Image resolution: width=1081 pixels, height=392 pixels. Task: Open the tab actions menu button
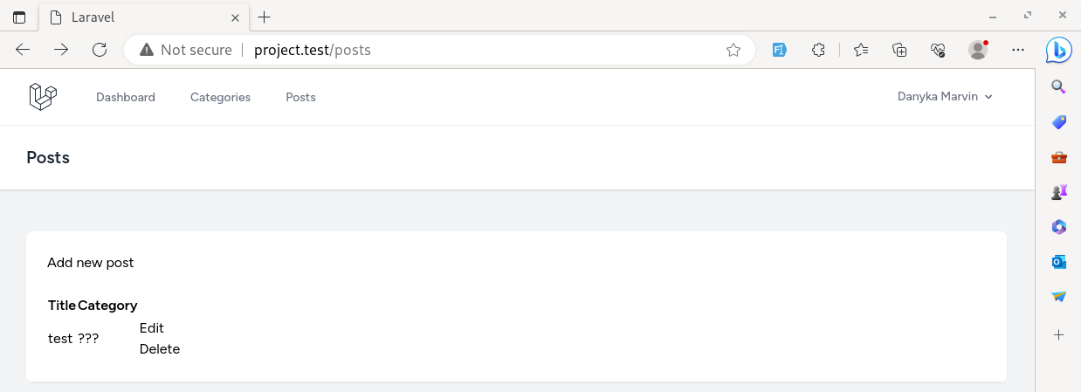click(19, 17)
